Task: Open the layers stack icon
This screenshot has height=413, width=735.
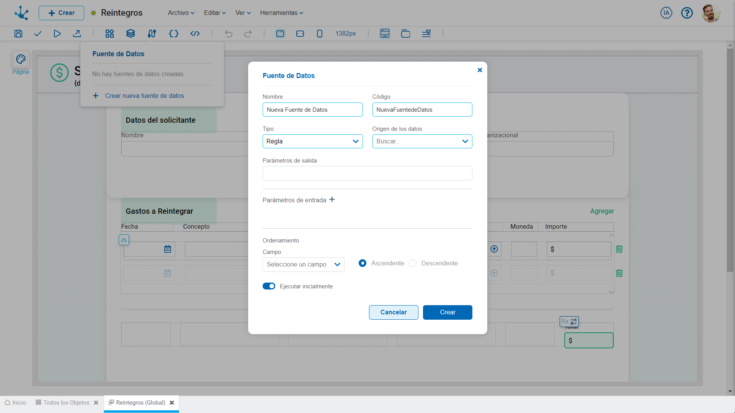Action: click(131, 34)
